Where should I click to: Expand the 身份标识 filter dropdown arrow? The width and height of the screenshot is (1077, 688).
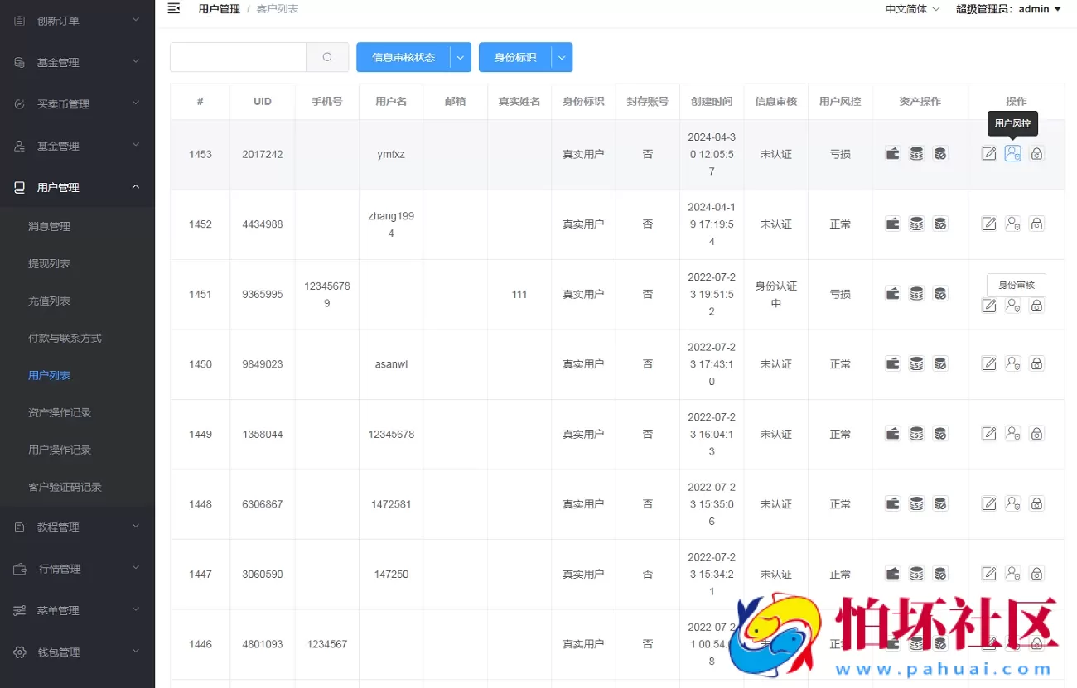[562, 57]
